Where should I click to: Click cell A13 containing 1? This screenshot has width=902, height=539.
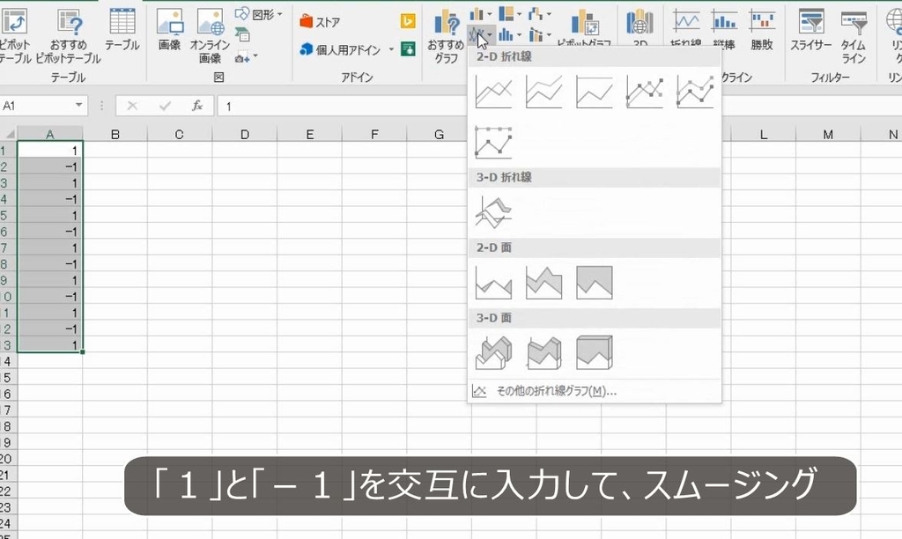[50, 345]
